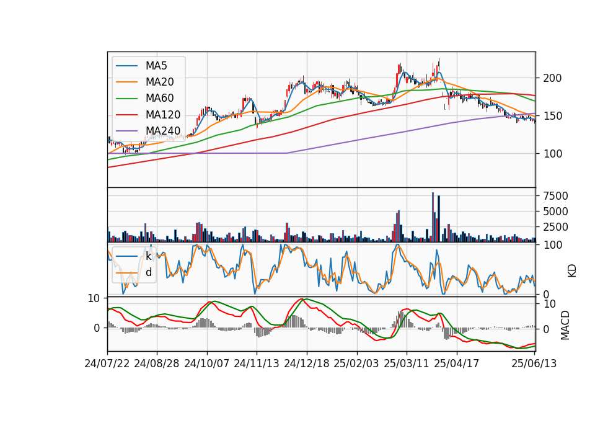Click the 24/12/18 date axis label
Screen dimensions: 595x428
307,363
